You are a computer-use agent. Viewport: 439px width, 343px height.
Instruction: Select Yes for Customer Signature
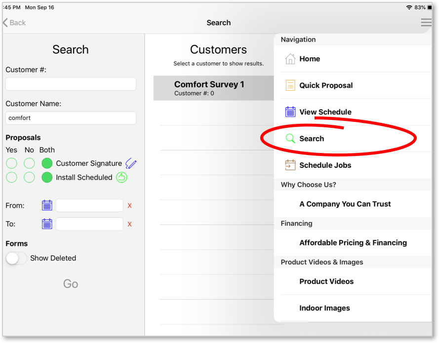pos(11,163)
